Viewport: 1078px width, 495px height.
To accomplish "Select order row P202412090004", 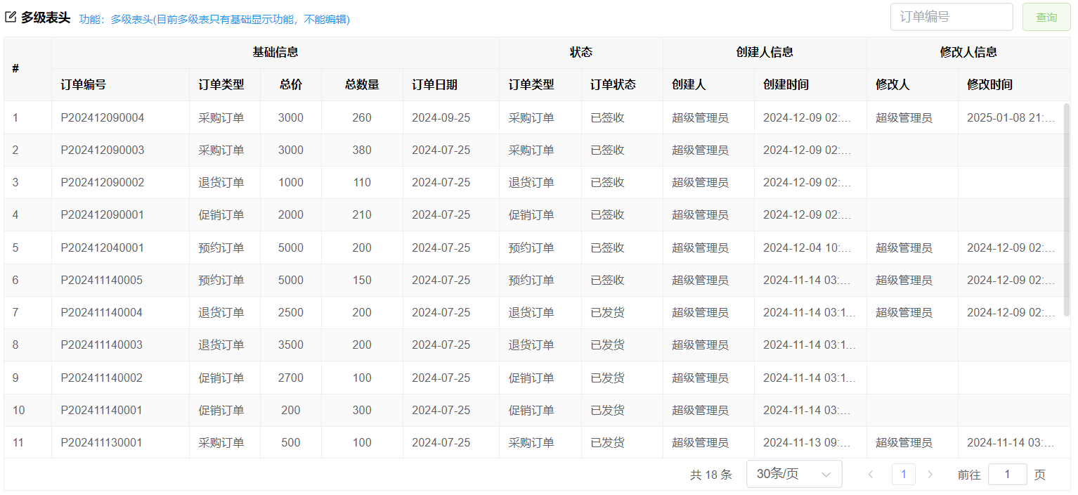I will [102, 118].
